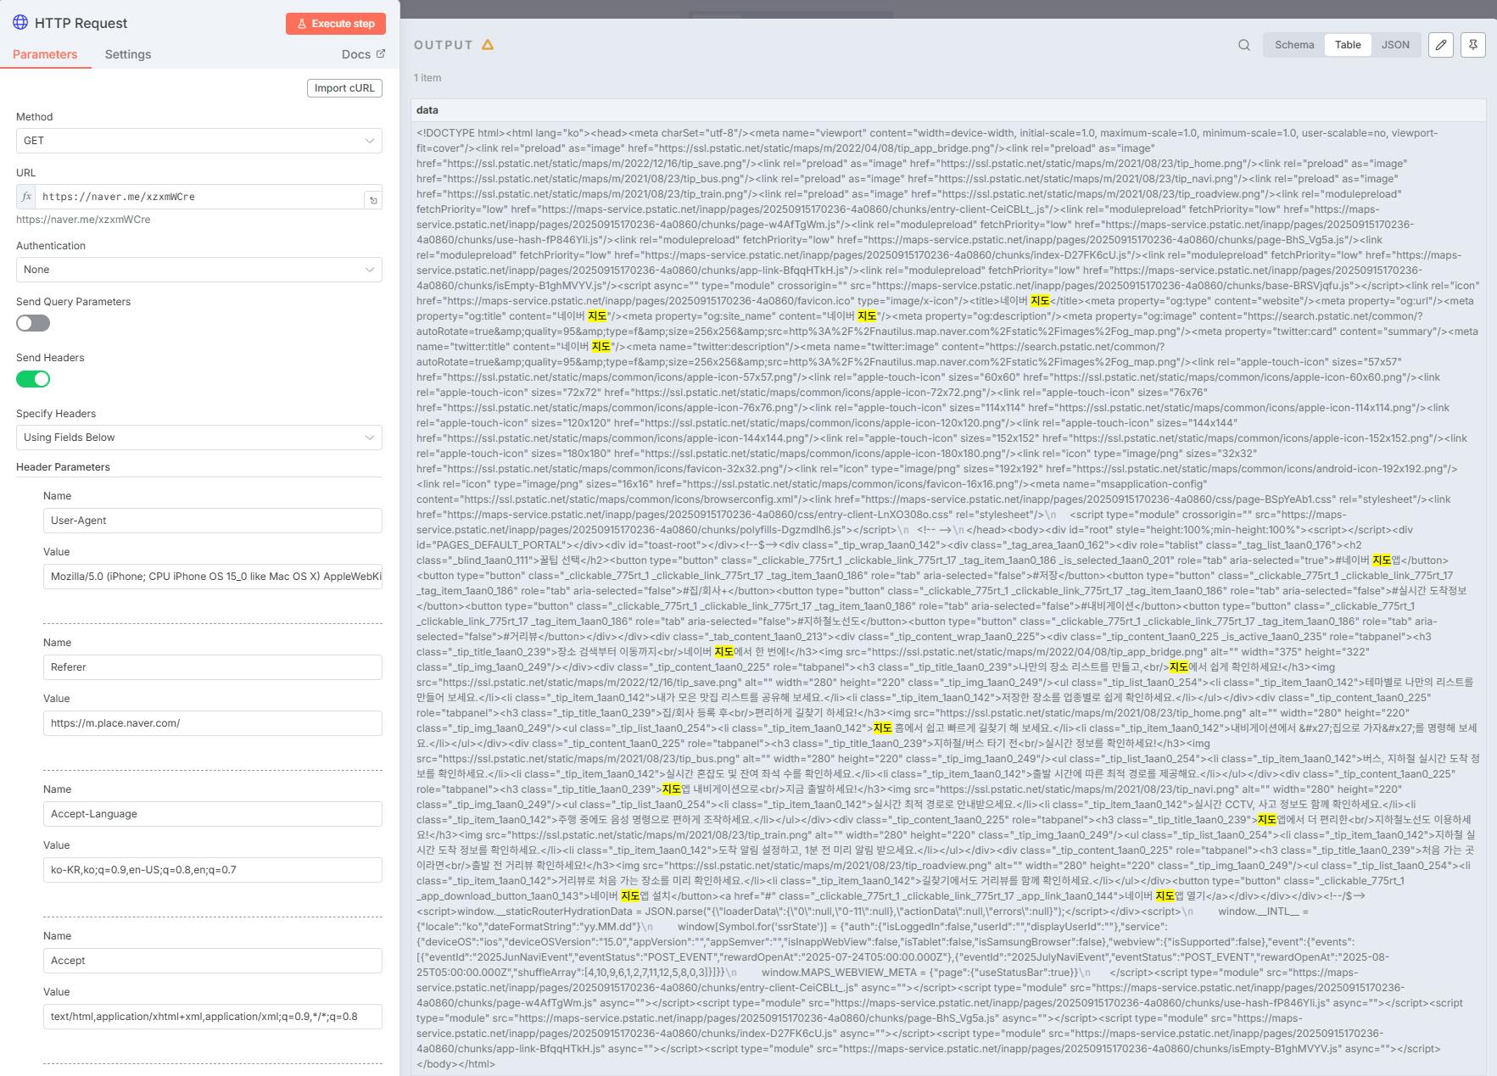Screen dimensions: 1497x1076
Task: Edit the Referer header name field
Action: (x=213, y=667)
